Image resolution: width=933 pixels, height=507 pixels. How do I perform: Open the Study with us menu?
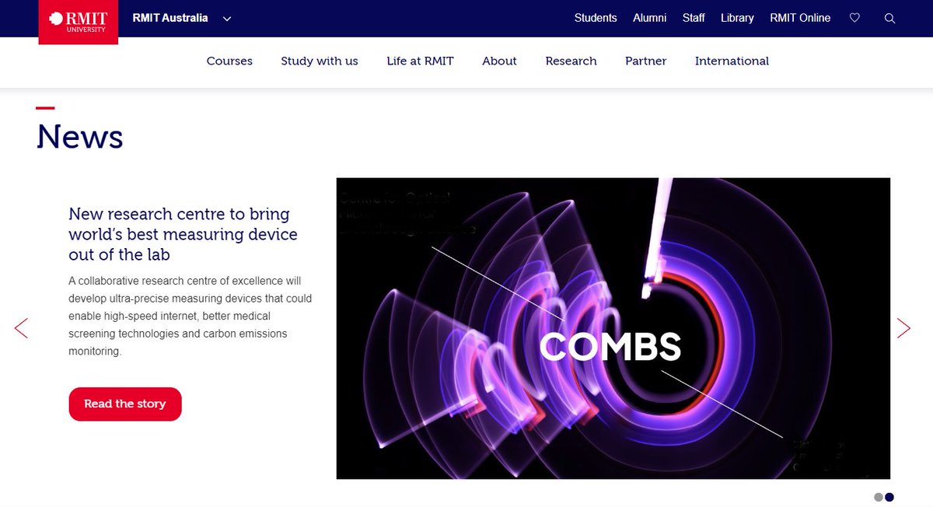pos(319,61)
